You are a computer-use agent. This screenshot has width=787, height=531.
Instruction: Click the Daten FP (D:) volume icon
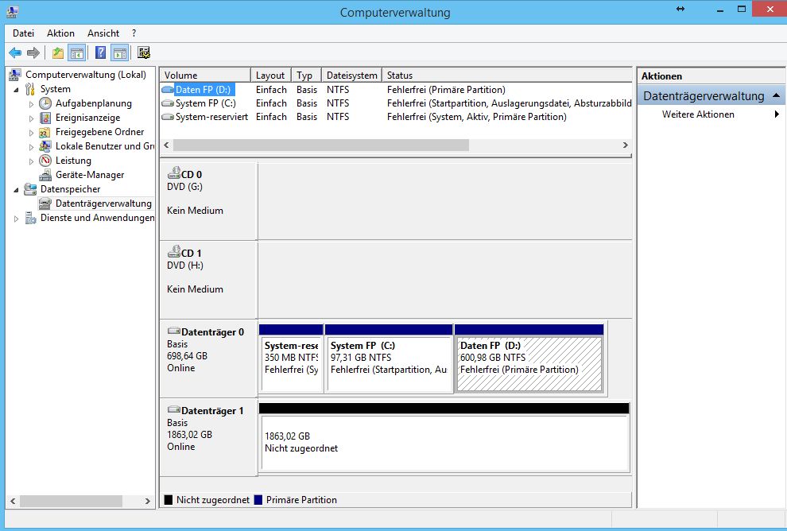tap(168, 90)
